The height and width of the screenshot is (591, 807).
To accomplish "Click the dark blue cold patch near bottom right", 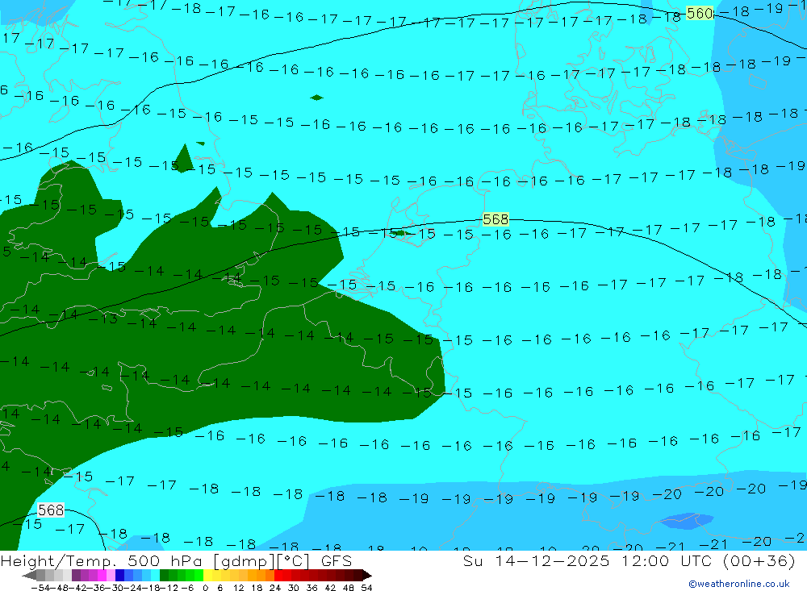I will tap(686, 521).
